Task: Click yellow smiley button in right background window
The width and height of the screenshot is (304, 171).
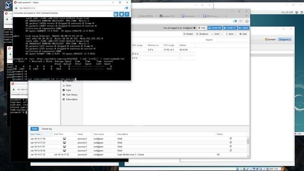Action: click(270, 39)
